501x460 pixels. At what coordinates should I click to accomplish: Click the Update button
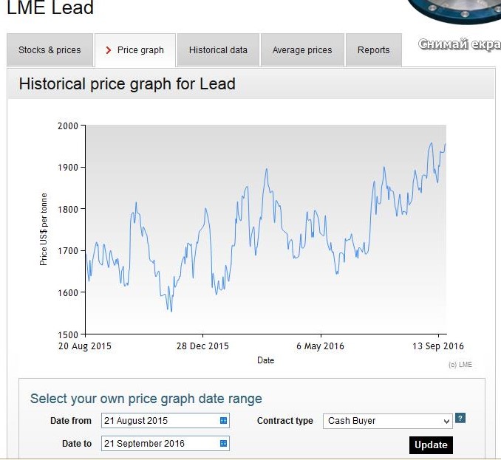pos(431,445)
